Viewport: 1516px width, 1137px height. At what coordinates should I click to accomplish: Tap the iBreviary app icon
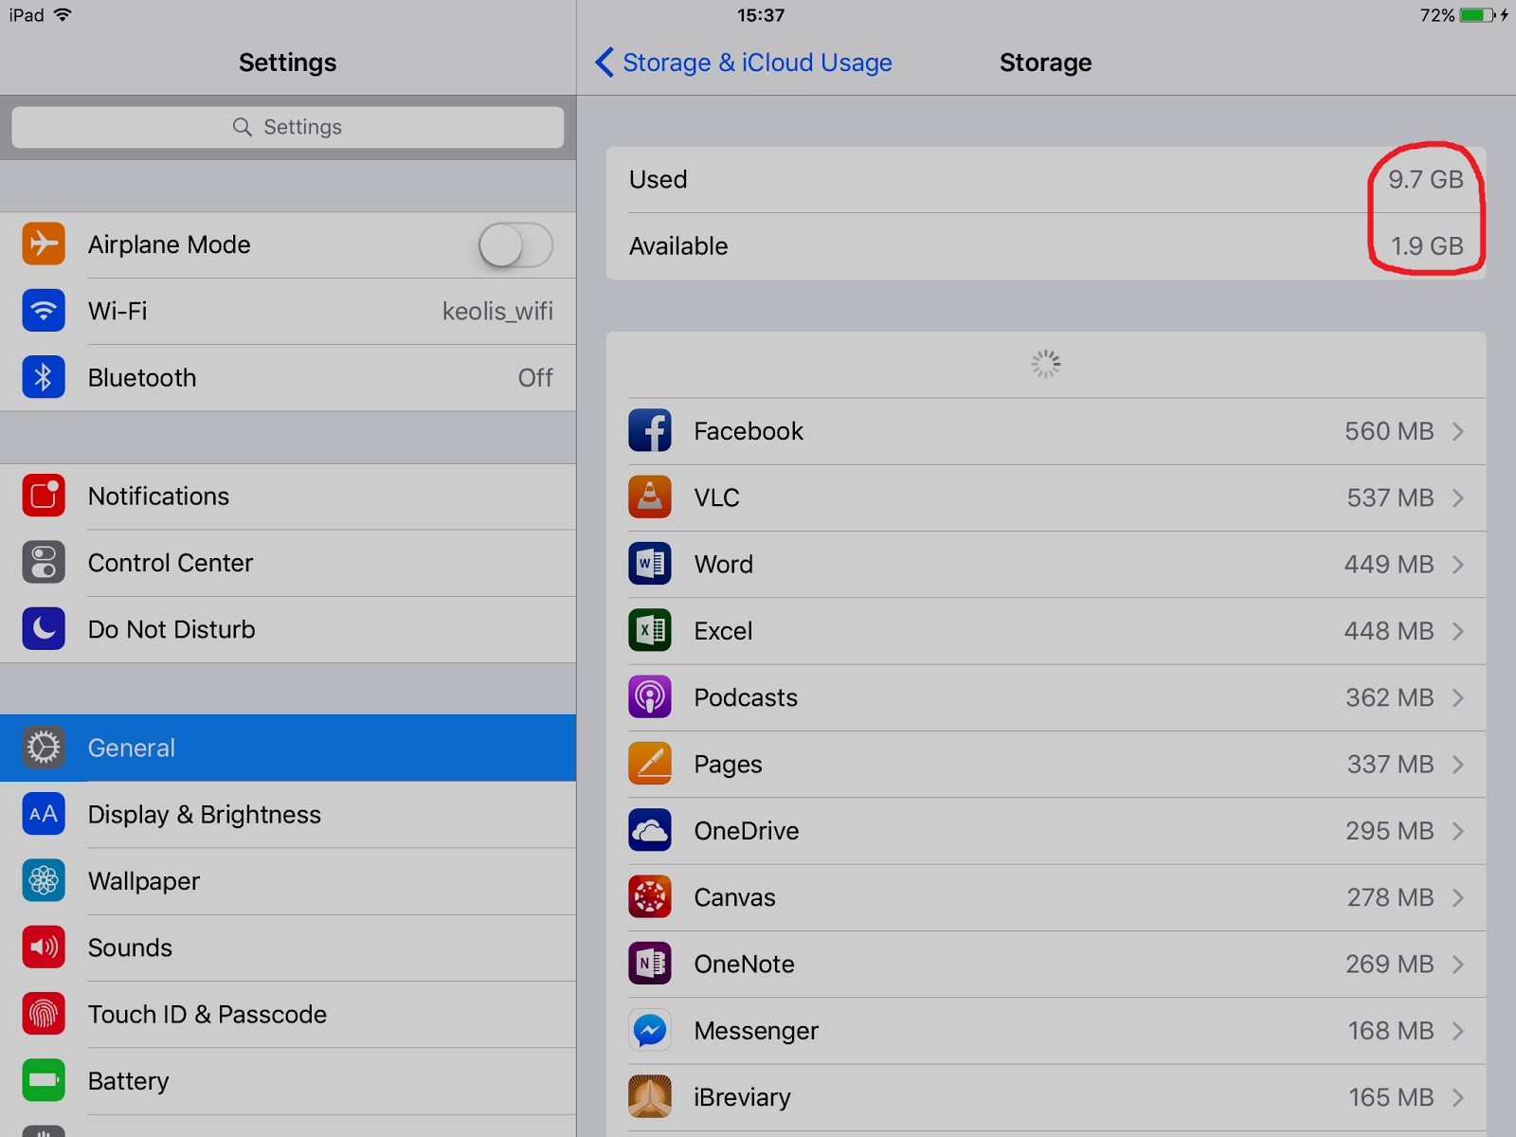(650, 1097)
